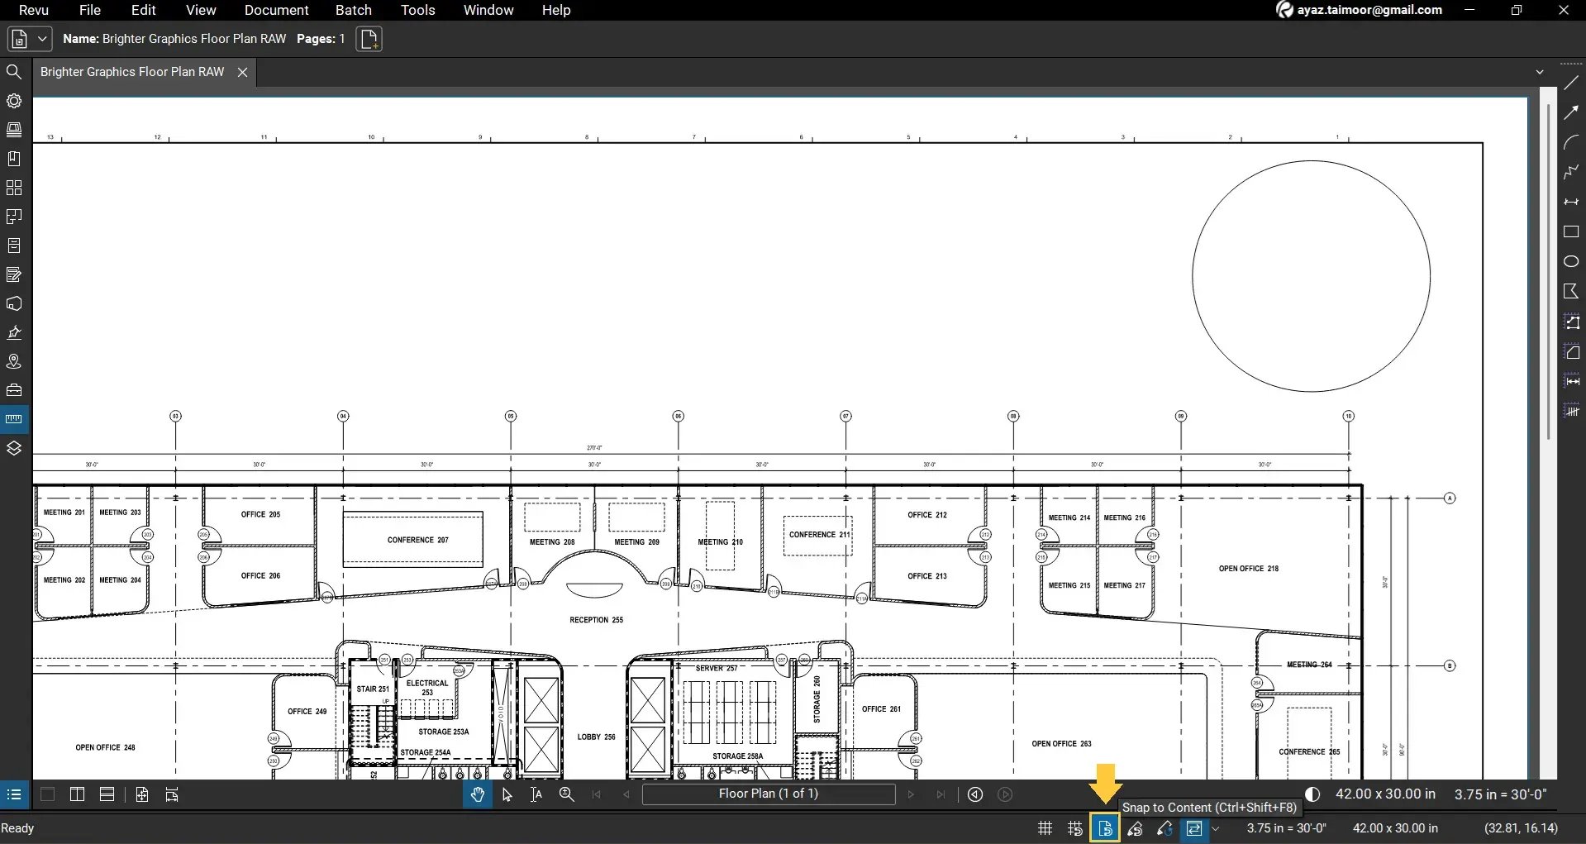The width and height of the screenshot is (1586, 844).
Task: Open the Layers panel at sidebar bottom
Action: pyautogui.click(x=14, y=447)
